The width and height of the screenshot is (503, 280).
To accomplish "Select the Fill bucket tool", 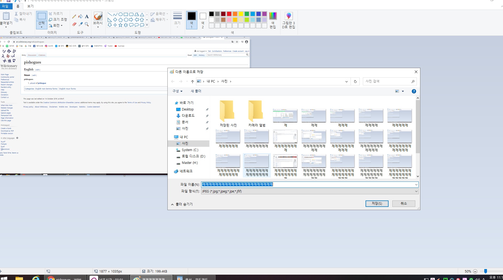I will [80, 17].
